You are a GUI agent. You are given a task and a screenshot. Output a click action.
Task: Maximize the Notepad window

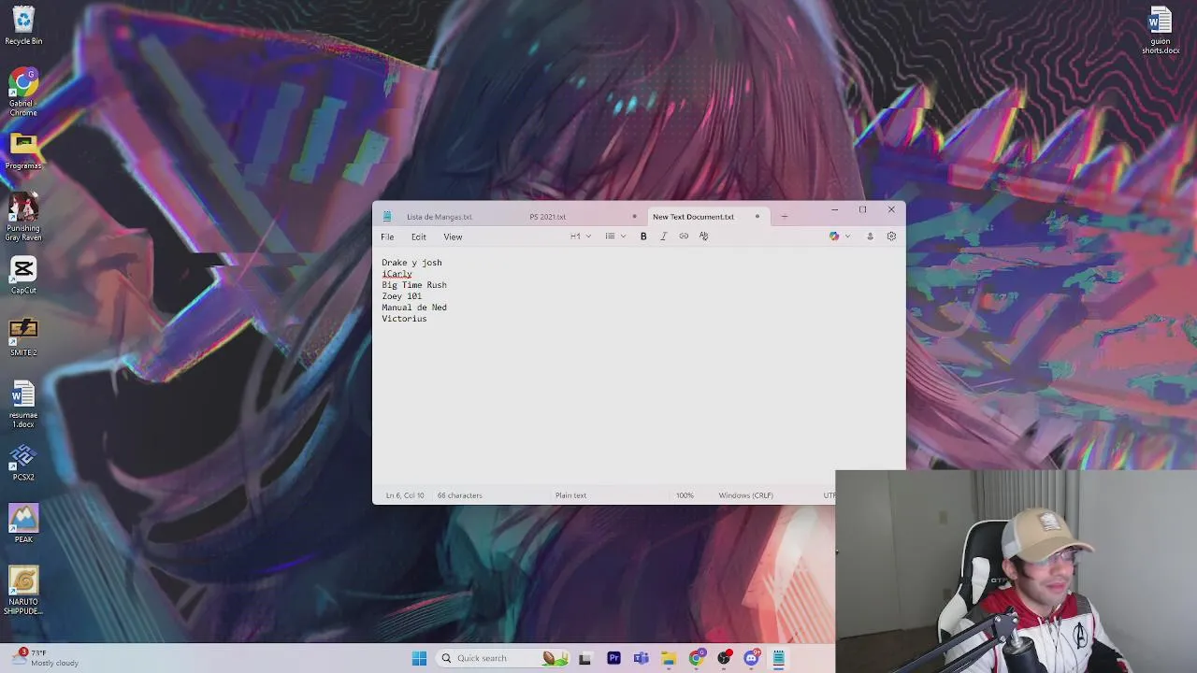[862, 209]
